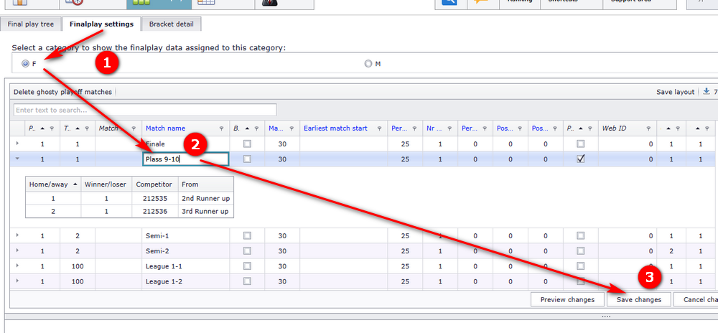
Task: Open filter icon of Web ID column
Action: [x=648, y=128]
